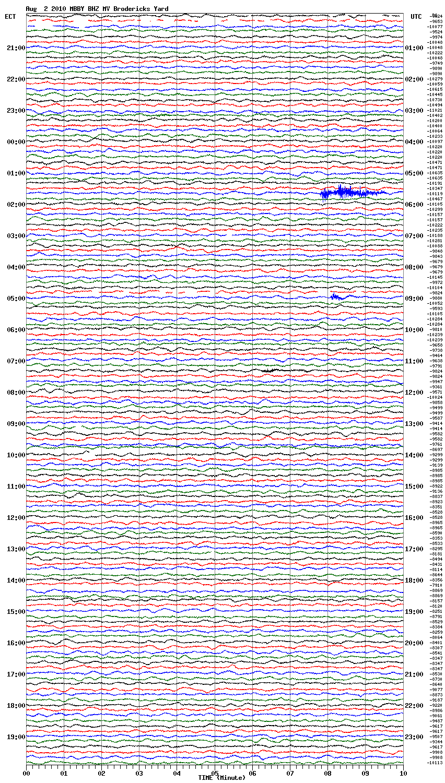Screen dimensions: 445x783
Task: Click the 01:00 UTC label on right axis
Action: [414, 48]
